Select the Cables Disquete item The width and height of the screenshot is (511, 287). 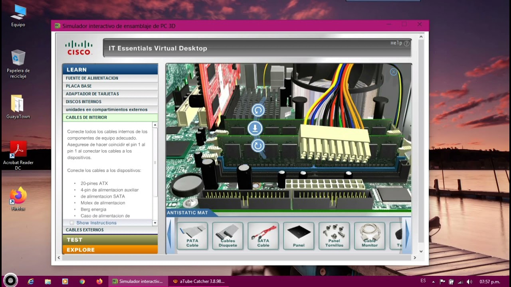[x=228, y=236]
